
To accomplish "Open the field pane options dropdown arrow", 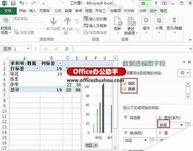I will pos(184,62).
